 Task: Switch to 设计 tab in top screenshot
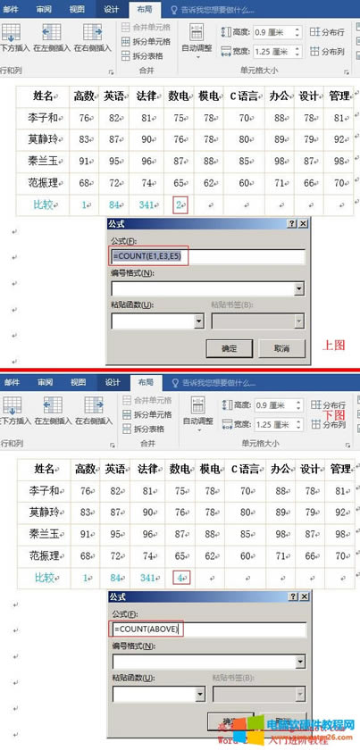tap(112, 9)
